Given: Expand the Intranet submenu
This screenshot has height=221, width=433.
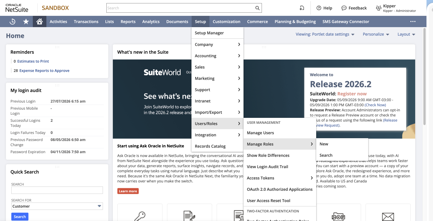Looking at the screenshot, I should coord(217,101).
